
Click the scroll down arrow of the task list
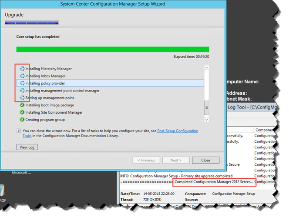[x=207, y=120]
